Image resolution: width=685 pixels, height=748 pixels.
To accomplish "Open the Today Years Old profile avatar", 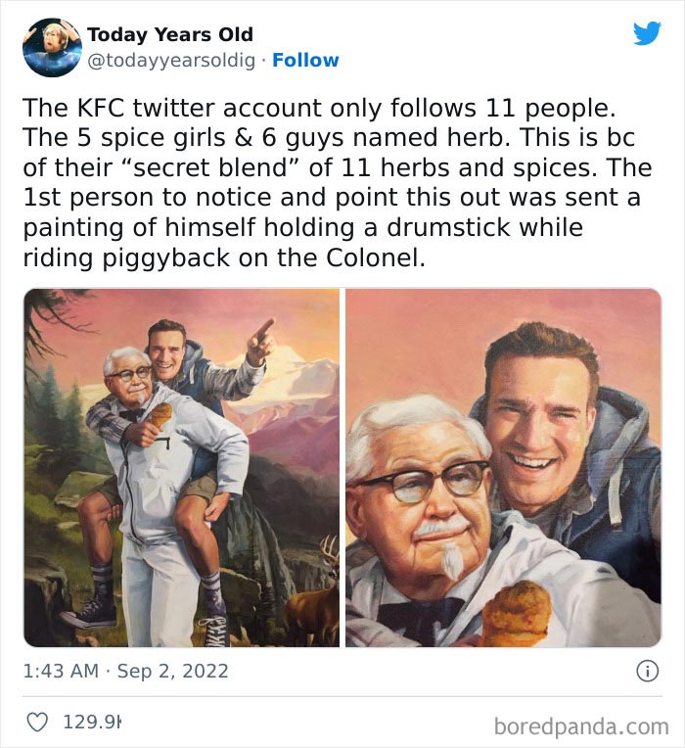I will point(51,47).
